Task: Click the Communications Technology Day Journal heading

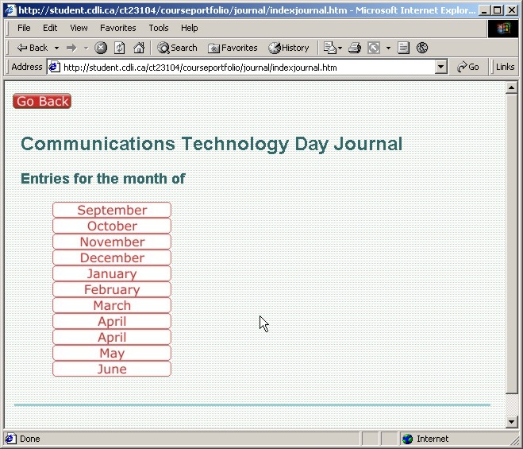Action: point(211,144)
